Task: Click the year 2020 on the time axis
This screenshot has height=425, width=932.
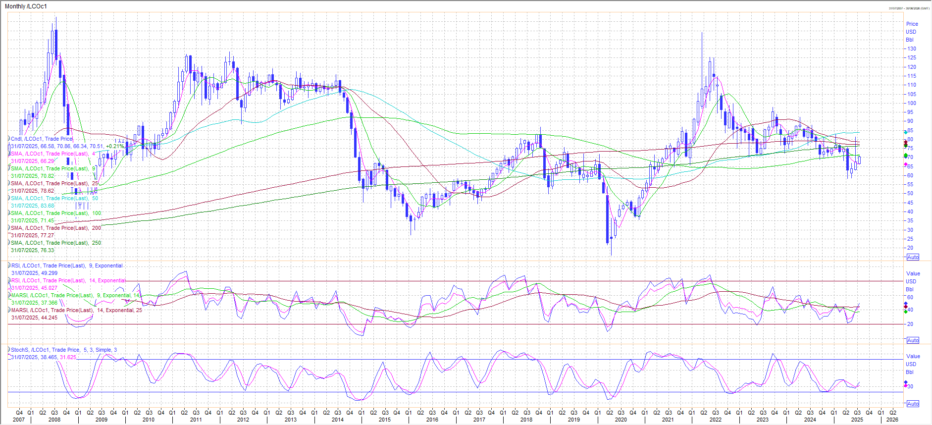Action: pyautogui.click(x=621, y=420)
